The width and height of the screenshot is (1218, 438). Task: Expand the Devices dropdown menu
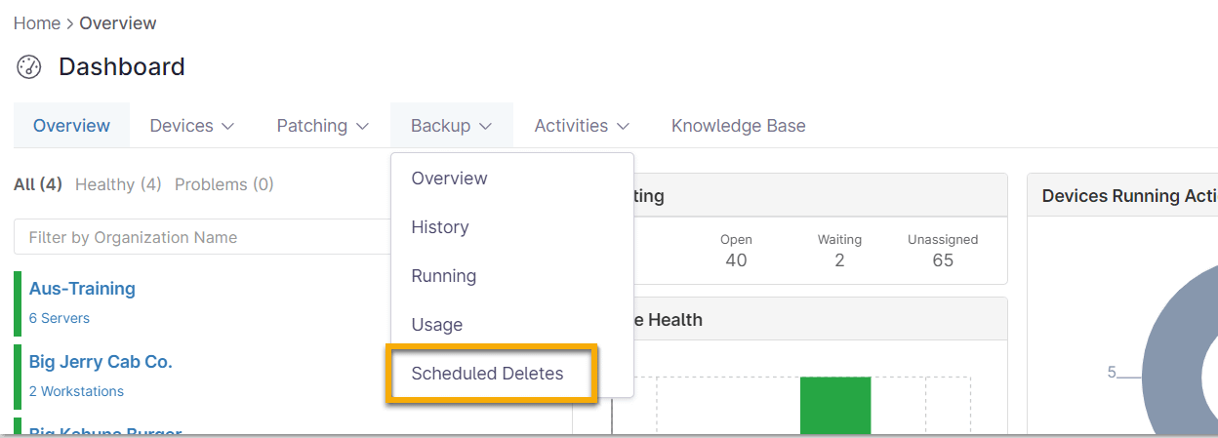coord(191,126)
